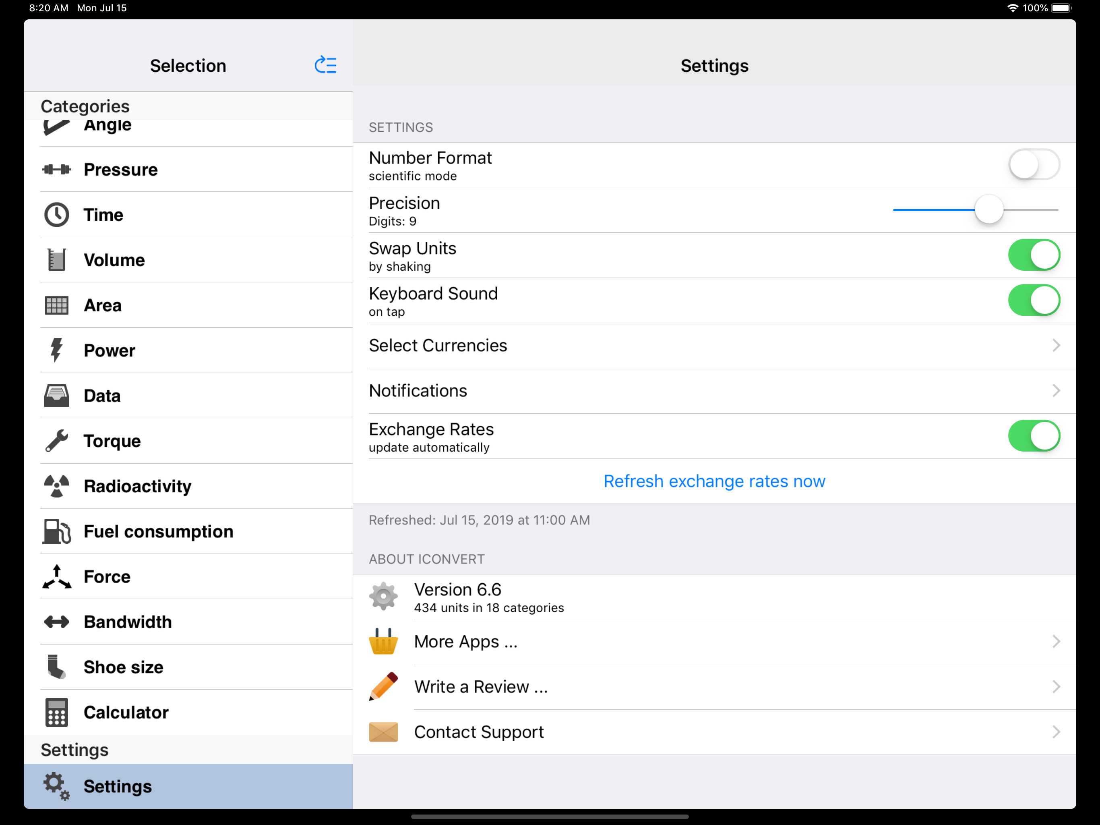1100x825 pixels.
Task: Tap the Precision slider thumb
Action: point(988,209)
